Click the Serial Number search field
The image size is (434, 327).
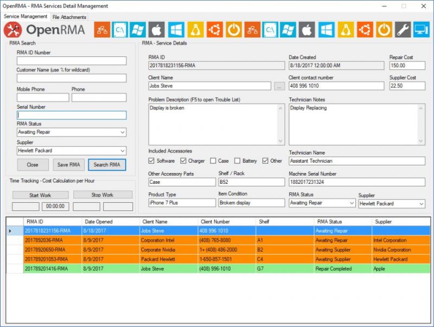coord(72,115)
